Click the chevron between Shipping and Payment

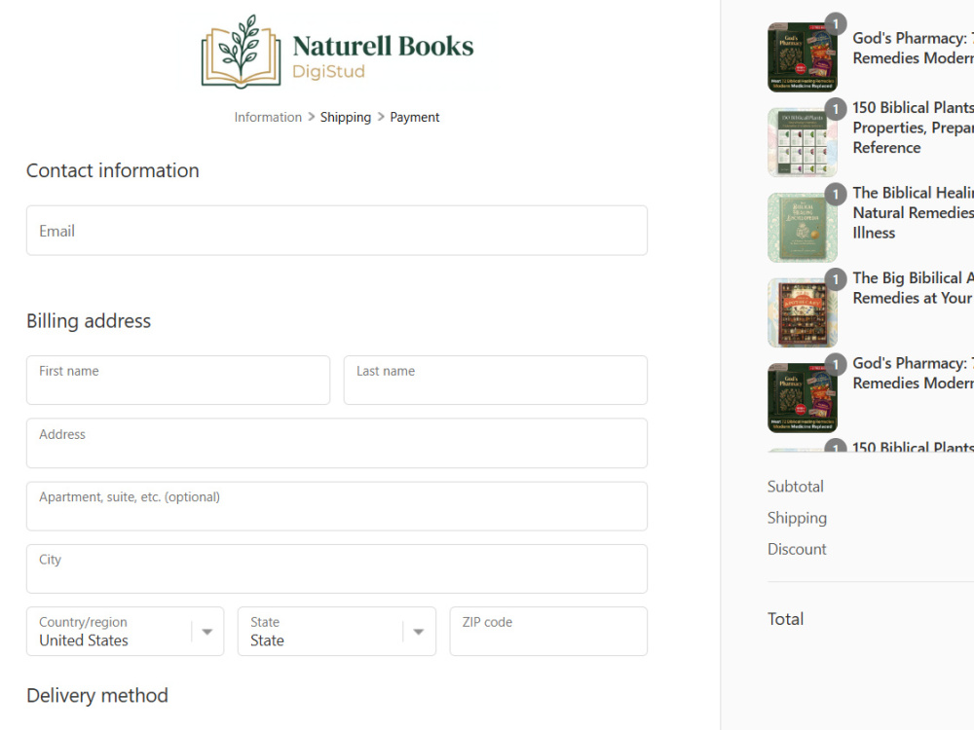(x=381, y=117)
